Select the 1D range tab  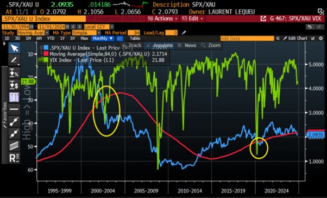tap(7, 39)
